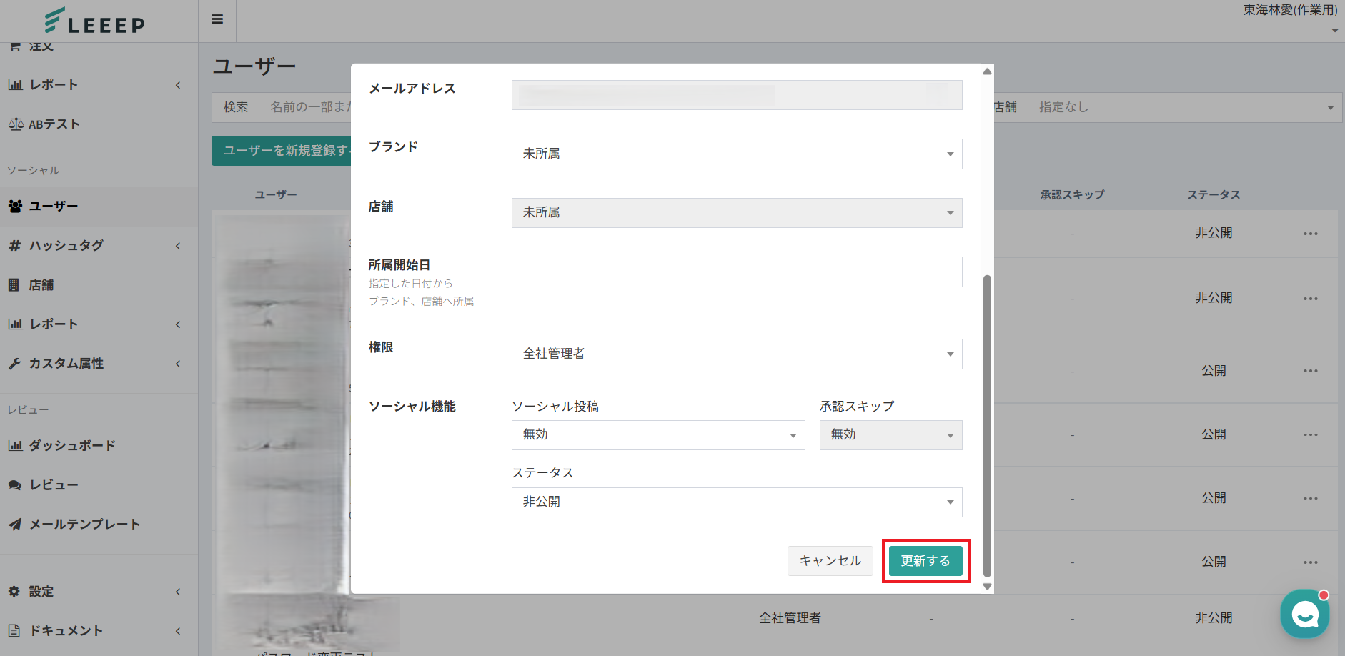Click the dialog scroll-up arrow

(987, 71)
